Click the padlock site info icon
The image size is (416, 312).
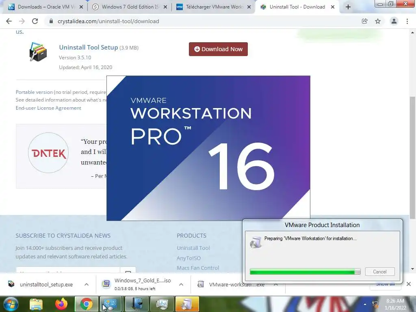pyautogui.click(x=51, y=21)
